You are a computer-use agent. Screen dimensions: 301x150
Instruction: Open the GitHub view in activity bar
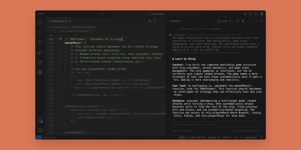40,72
